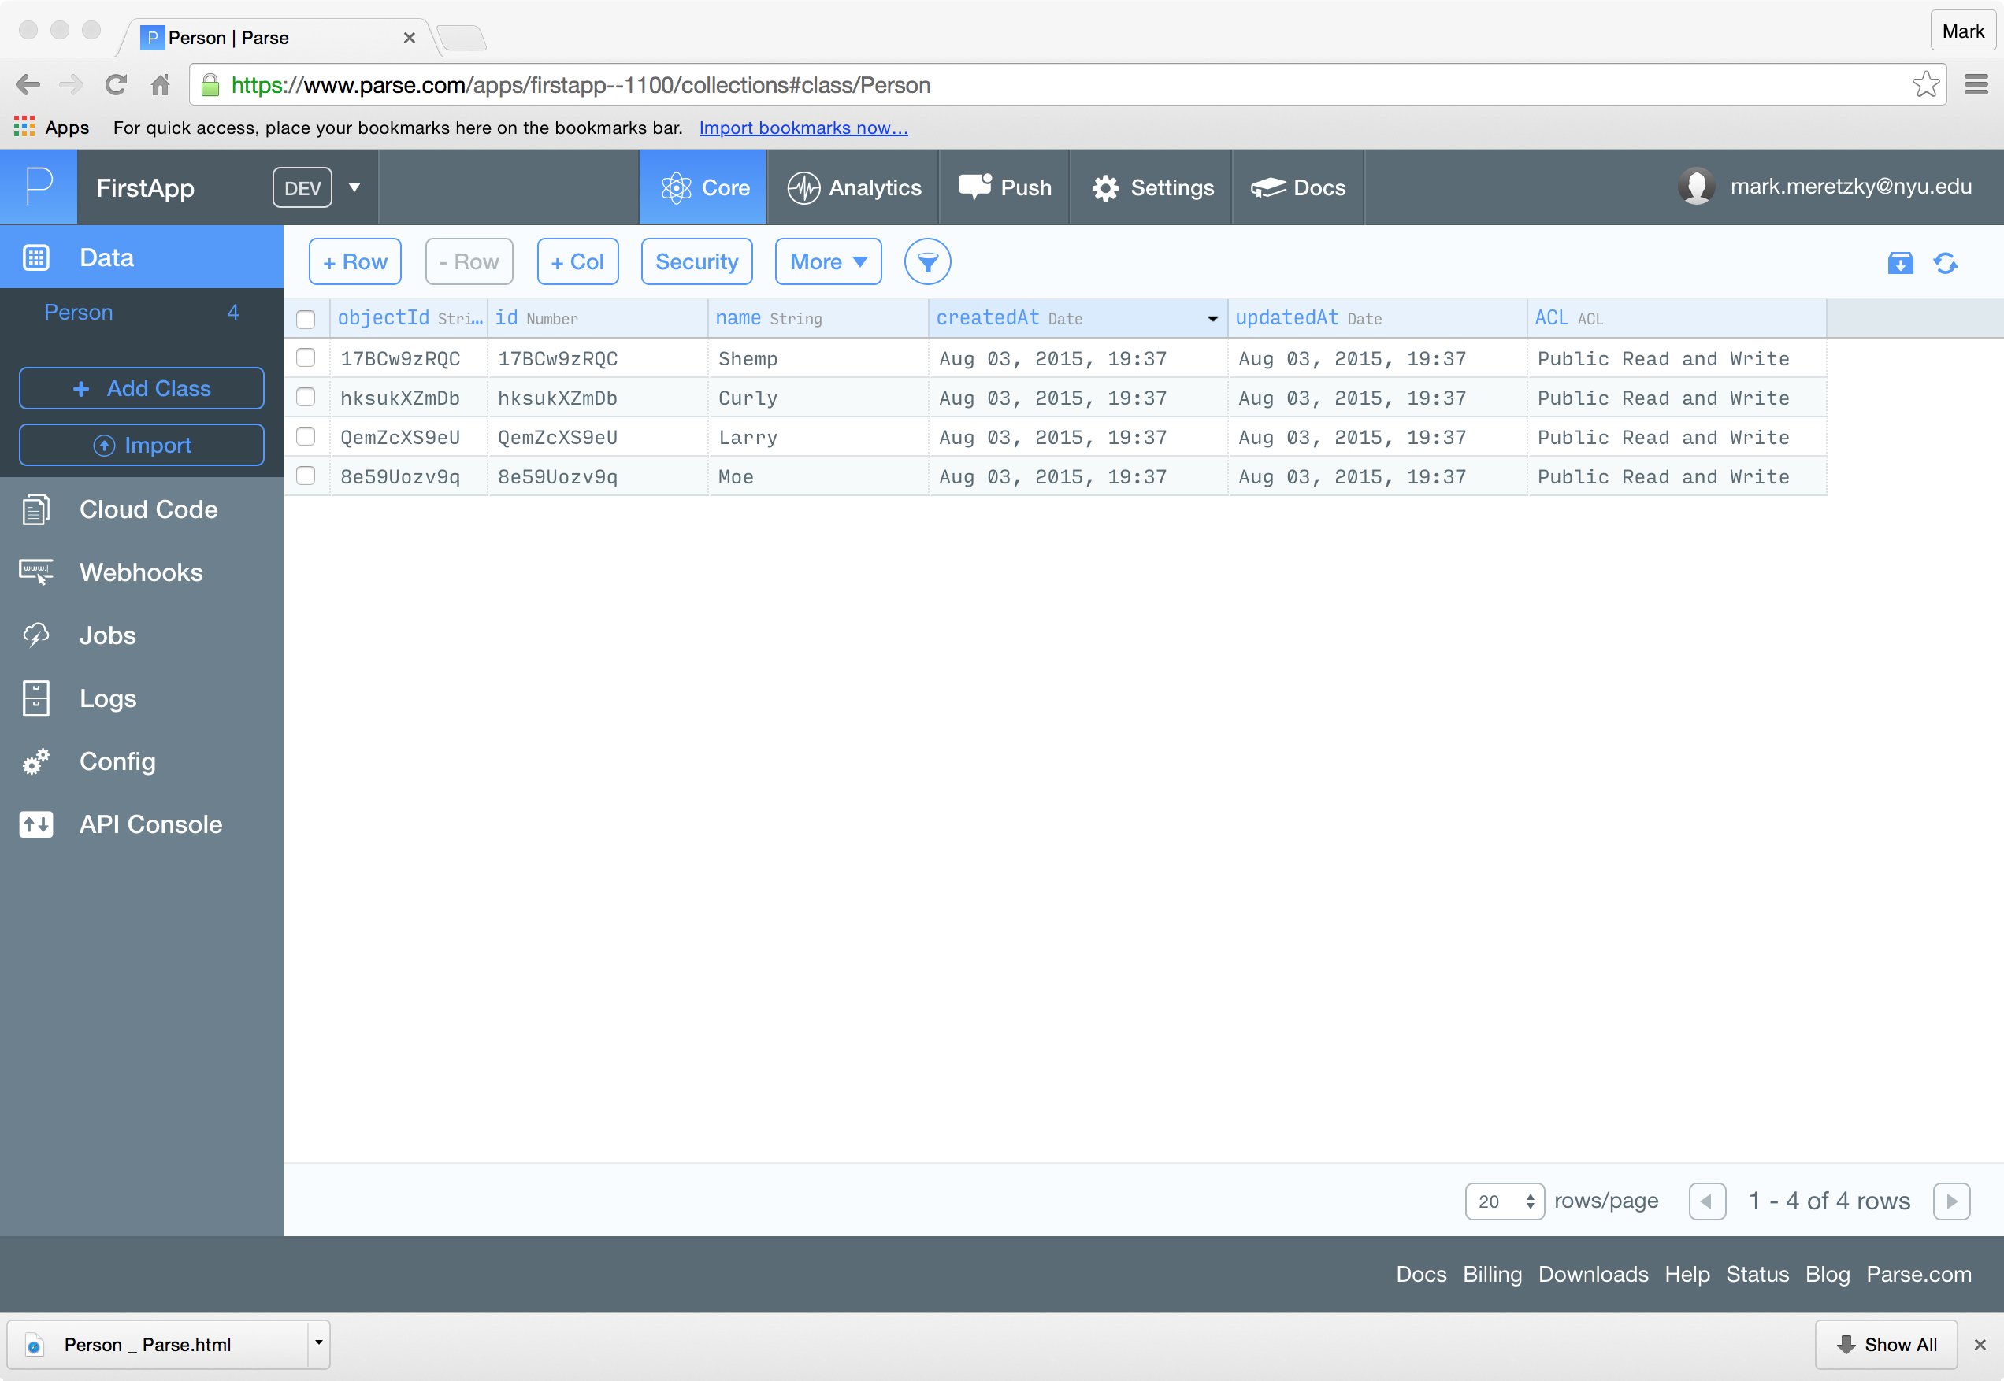Click the DEV environment badge
2004x1381 pixels.
click(x=302, y=187)
